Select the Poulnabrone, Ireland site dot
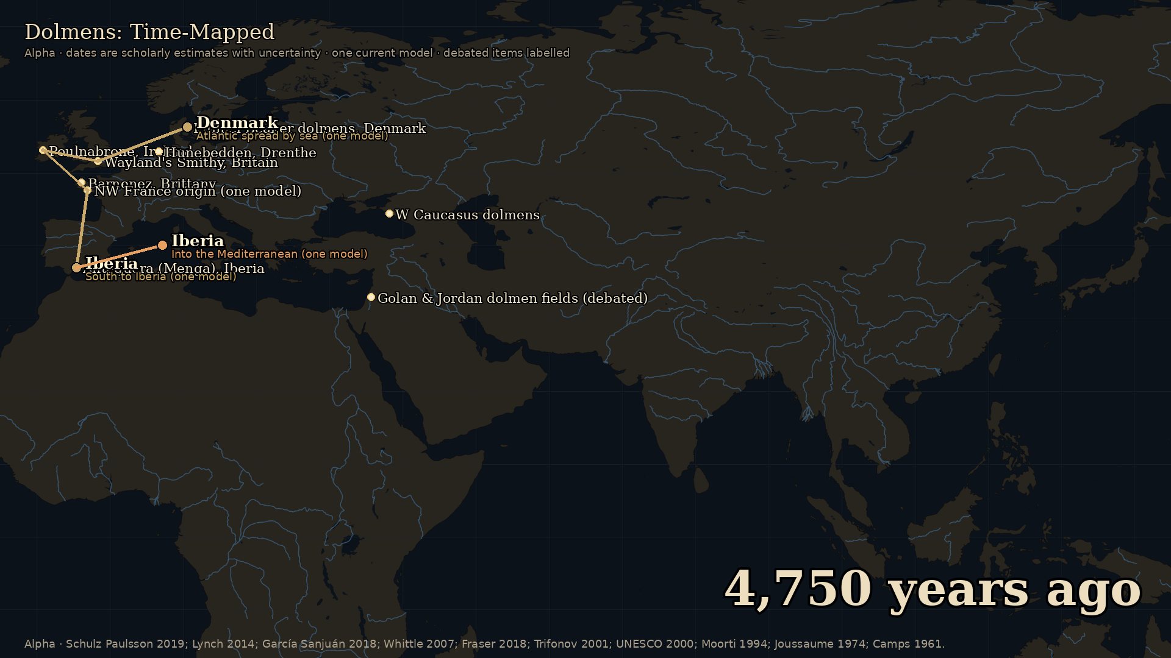The image size is (1171, 658). click(43, 150)
